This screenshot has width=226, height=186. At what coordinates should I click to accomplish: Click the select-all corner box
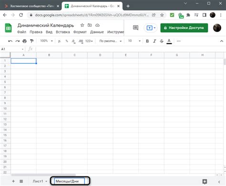[5, 55]
